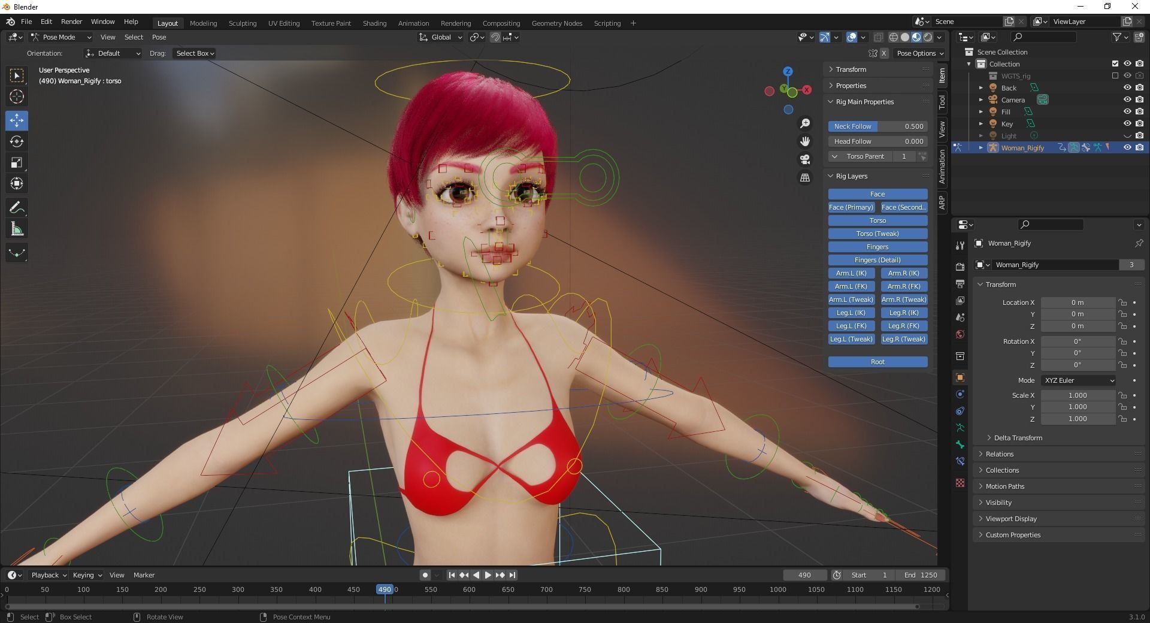Image resolution: width=1150 pixels, height=623 pixels.
Task: Toggle auto keying record button
Action: tap(425, 575)
